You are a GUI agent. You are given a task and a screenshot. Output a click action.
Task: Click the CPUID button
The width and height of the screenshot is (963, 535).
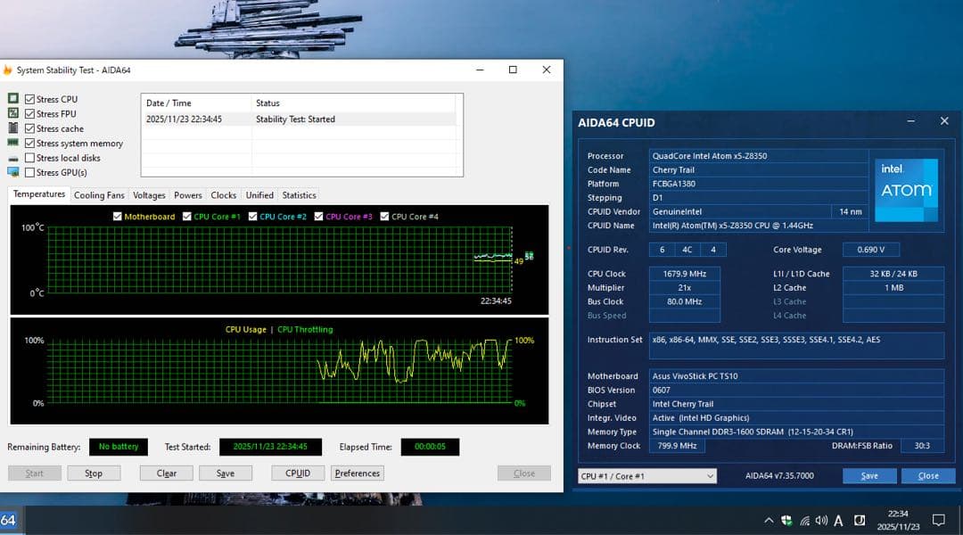tap(298, 473)
